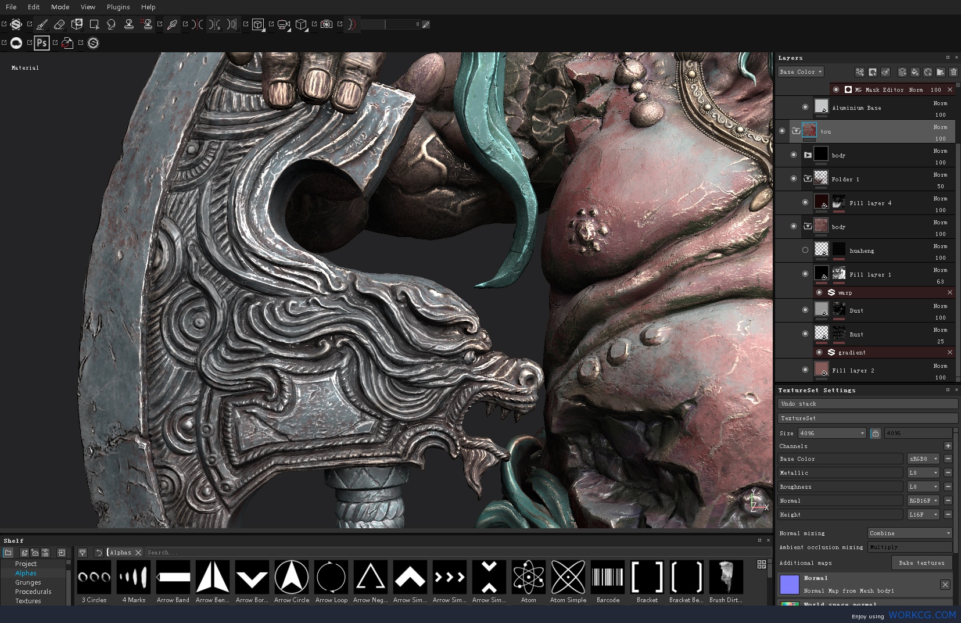Open the Base Color channel dropdown in Layers
Viewport: 961px width, 623px height.
point(801,72)
